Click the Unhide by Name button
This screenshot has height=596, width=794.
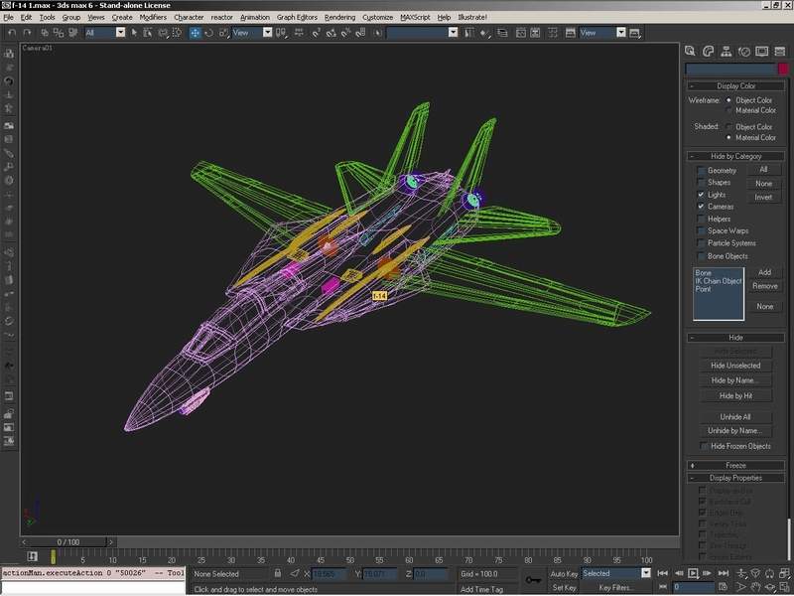[x=735, y=431]
